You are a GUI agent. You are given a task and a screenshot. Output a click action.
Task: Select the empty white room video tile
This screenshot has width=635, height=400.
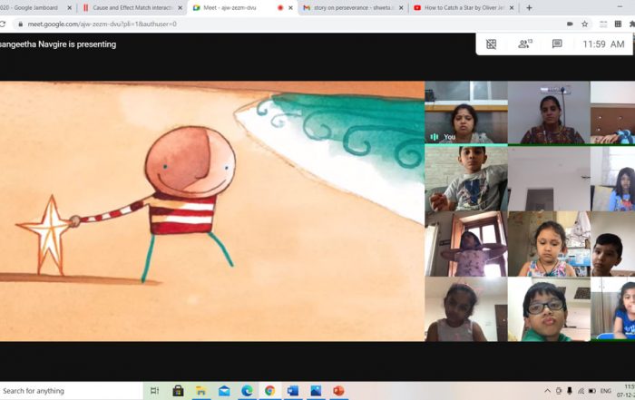click(549, 179)
